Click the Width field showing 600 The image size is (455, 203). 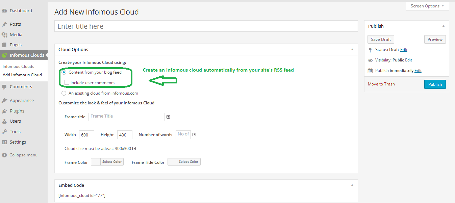(x=87, y=135)
